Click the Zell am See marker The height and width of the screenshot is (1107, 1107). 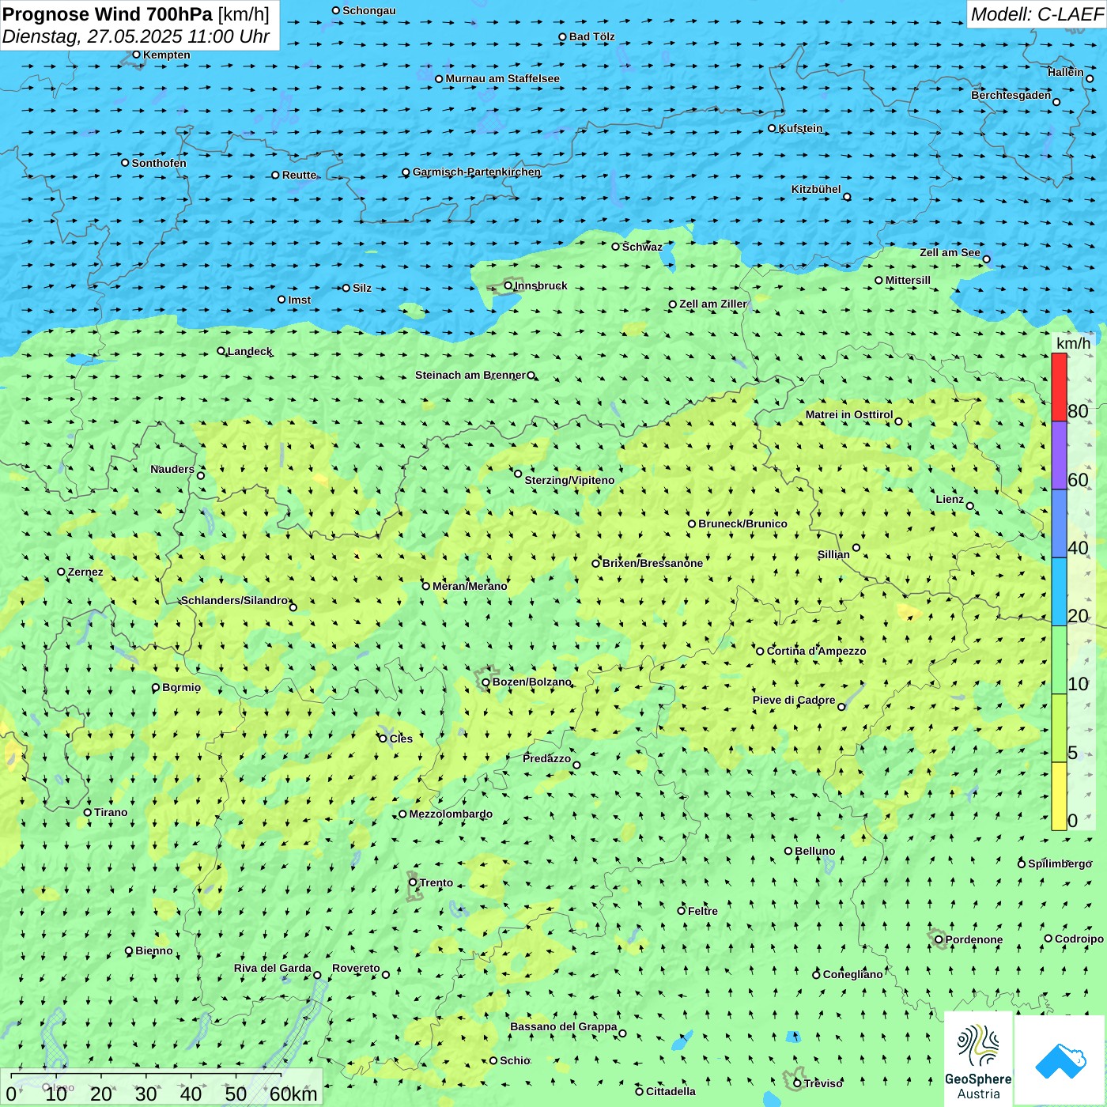coord(986,259)
